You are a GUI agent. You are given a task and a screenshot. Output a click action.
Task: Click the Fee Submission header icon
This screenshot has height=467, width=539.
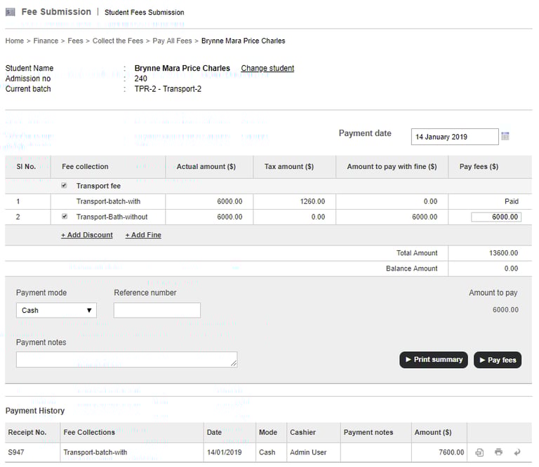tap(11, 12)
